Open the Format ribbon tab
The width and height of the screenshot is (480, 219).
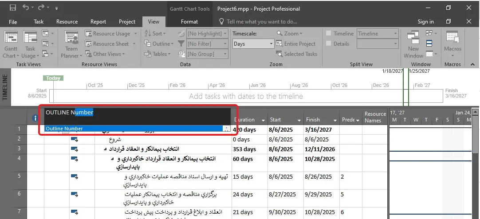coord(189,22)
